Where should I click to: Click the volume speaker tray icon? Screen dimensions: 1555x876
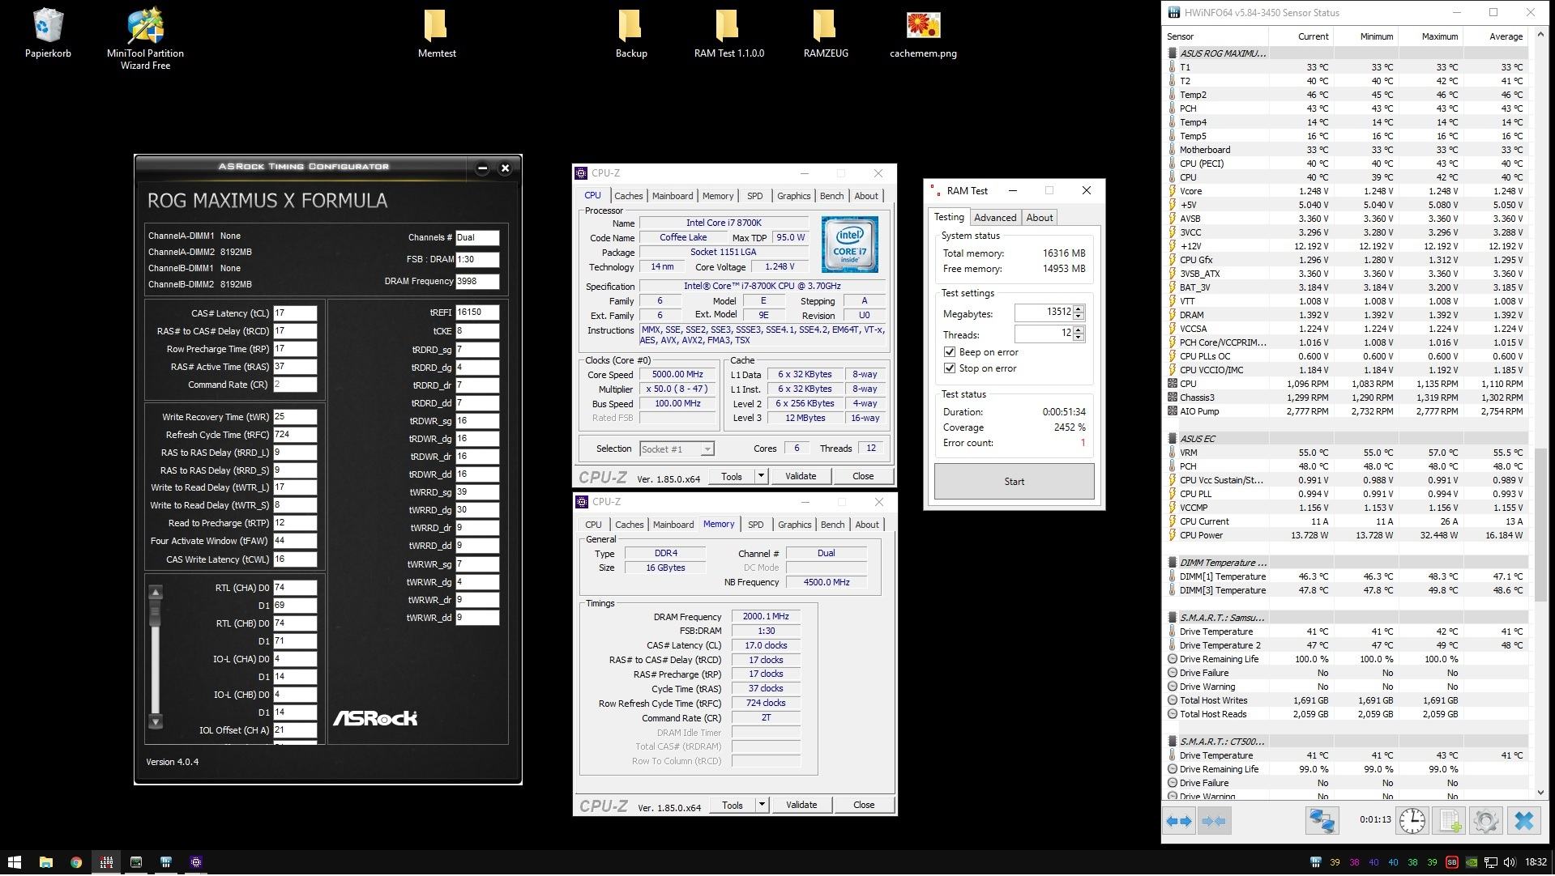(1509, 863)
